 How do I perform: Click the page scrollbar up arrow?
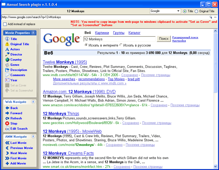pos(215,31)
